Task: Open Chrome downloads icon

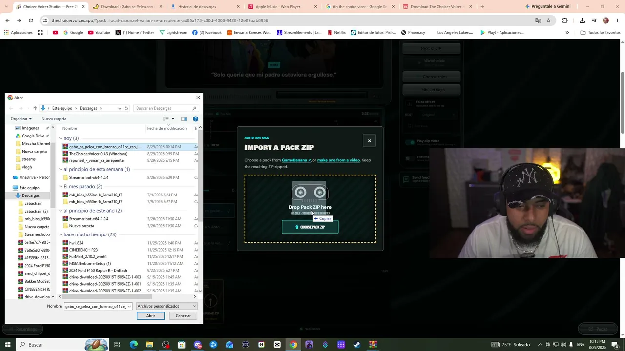Action: point(582,20)
